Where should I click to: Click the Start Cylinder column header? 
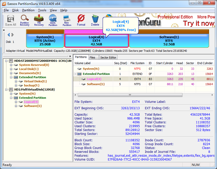(x=165, y=63)
